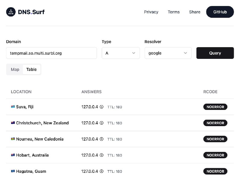Screen dimensions: 241x179
Task: Select the Table view tab
Action: pyautogui.click(x=31, y=69)
